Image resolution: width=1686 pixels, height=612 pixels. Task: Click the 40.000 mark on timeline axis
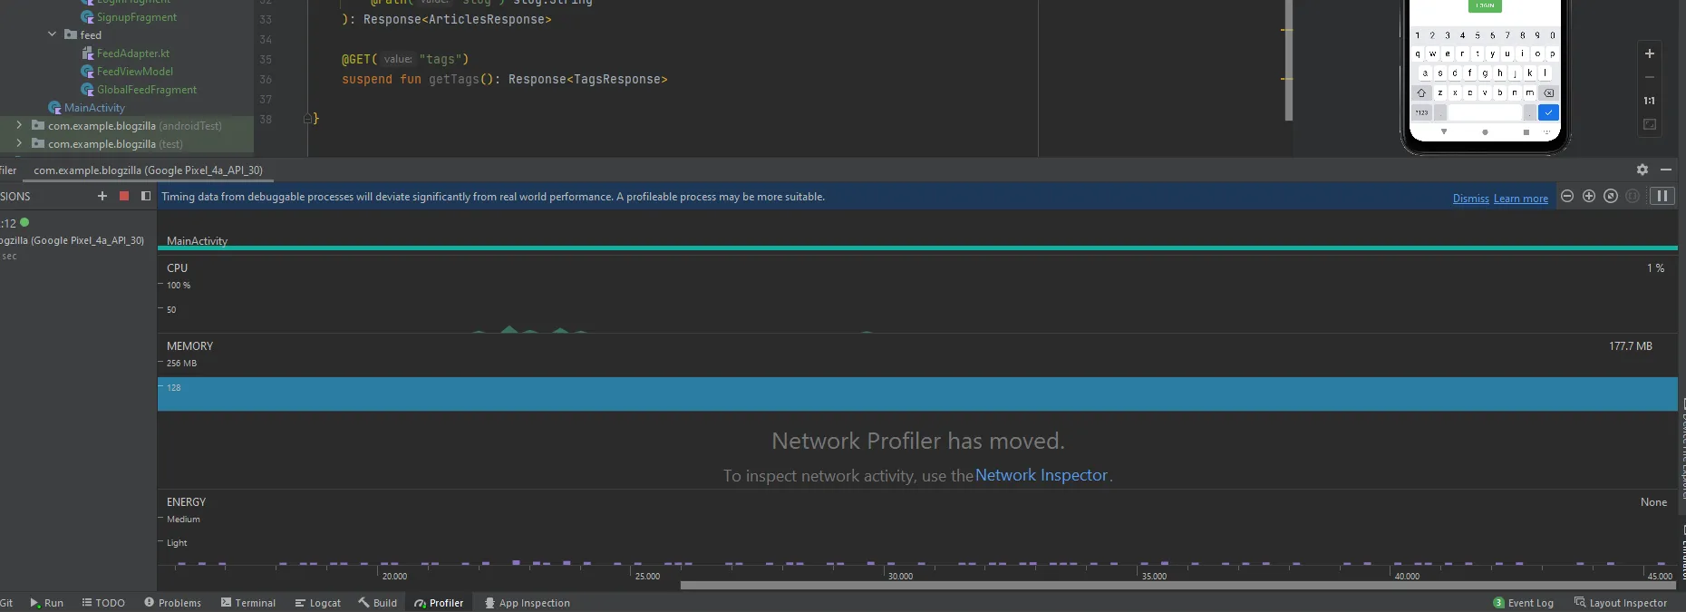1407,576
